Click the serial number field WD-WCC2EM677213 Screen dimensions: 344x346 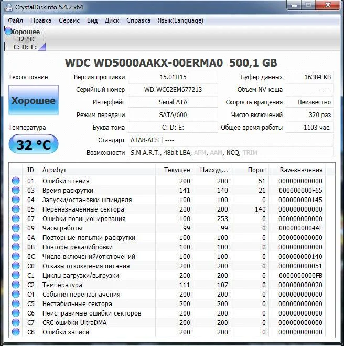[173, 90]
